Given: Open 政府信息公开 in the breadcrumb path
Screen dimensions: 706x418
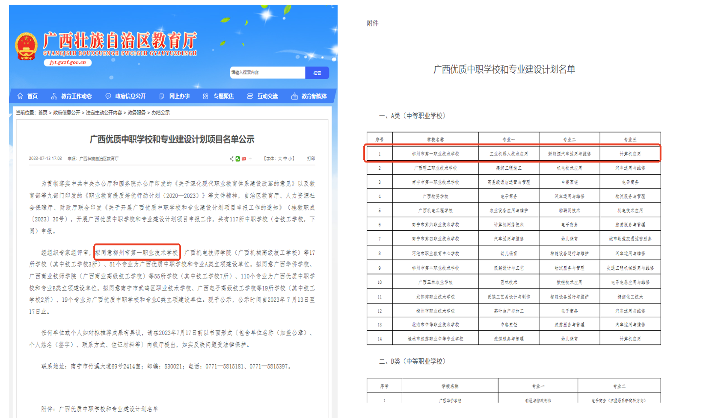Looking at the screenshot, I should point(66,113).
